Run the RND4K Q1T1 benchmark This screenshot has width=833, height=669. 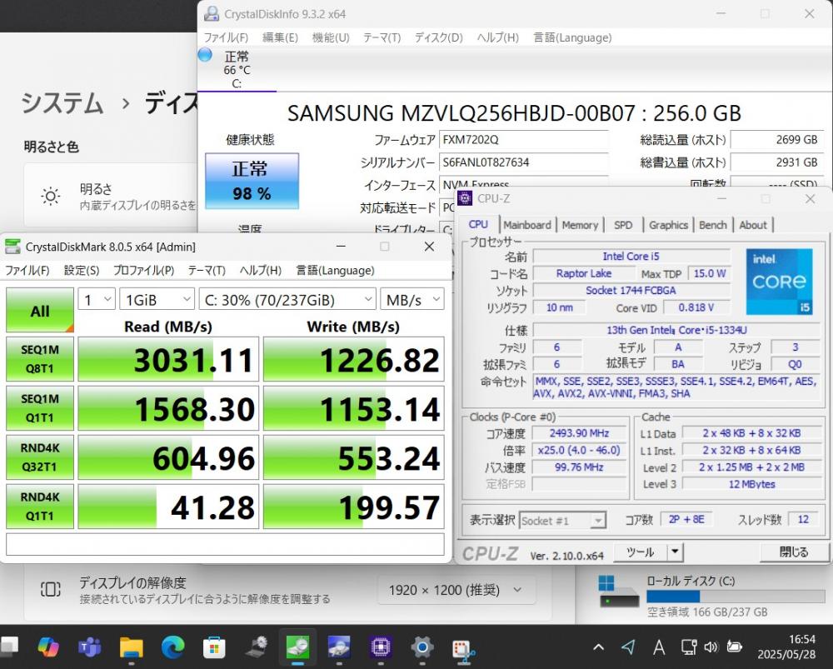pyautogui.click(x=40, y=507)
